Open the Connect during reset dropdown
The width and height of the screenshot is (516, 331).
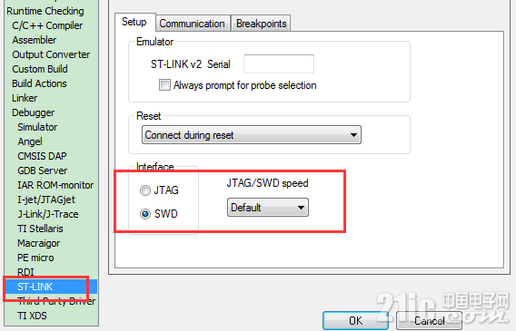point(252,135)
